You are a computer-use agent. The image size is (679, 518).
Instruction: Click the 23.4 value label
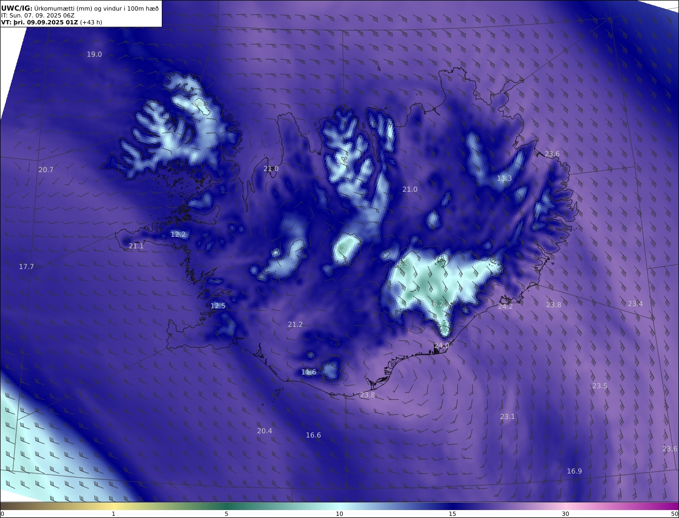(x=636, y=304)
